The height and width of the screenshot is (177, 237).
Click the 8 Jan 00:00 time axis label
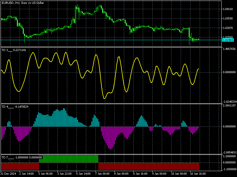121,174
